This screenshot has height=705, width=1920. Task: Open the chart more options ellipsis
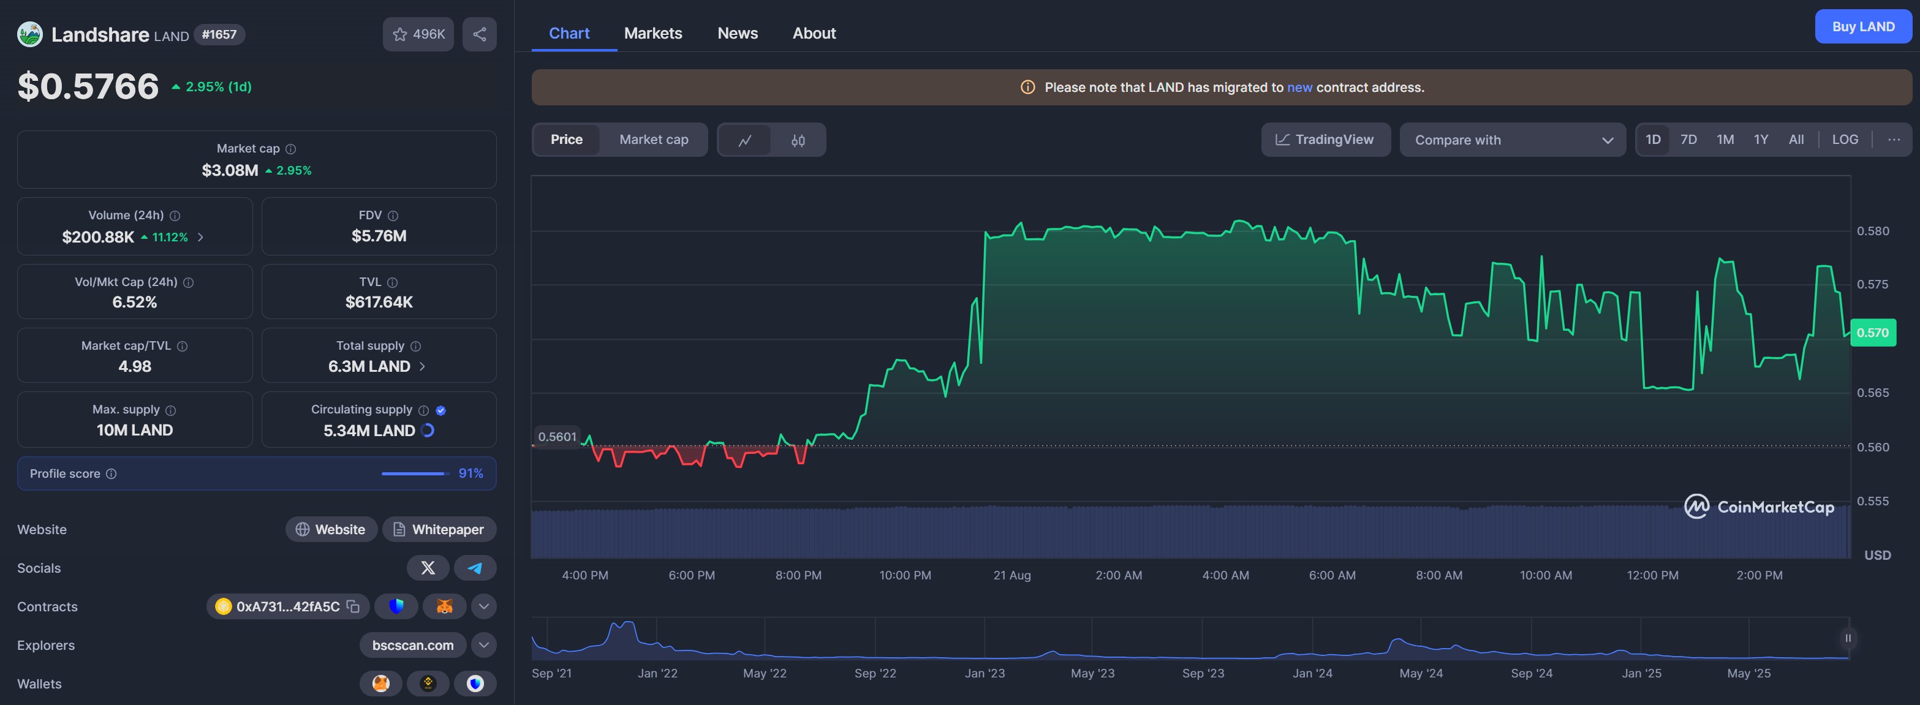point(1893,140)
